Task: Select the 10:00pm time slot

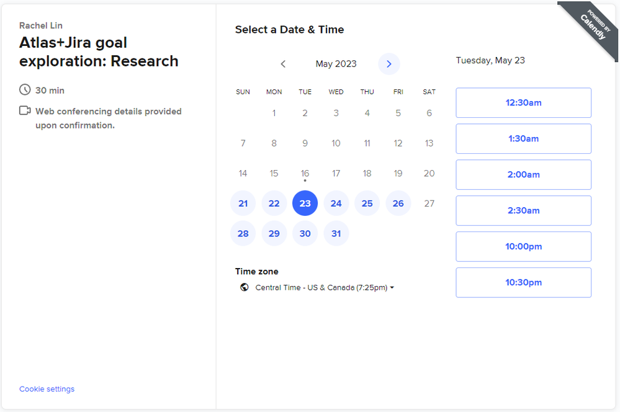Action: point(524,247)
